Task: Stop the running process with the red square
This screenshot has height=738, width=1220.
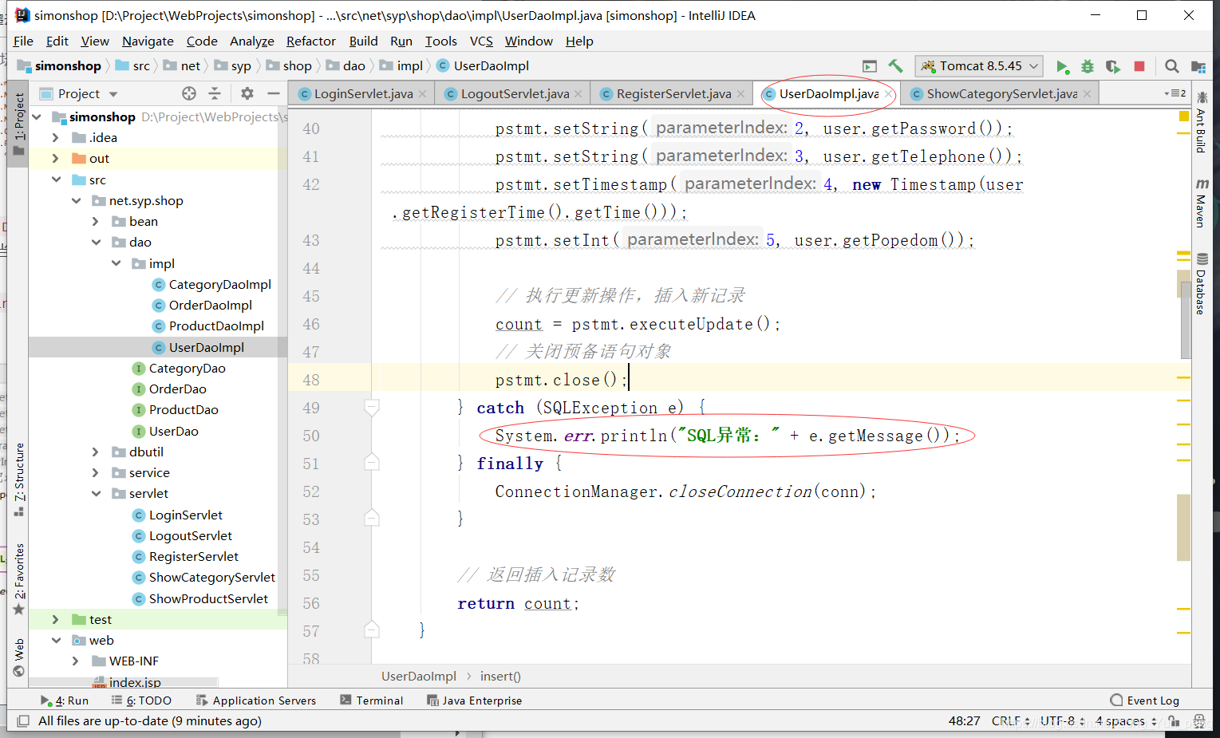Action: [x=1139, y=66]
